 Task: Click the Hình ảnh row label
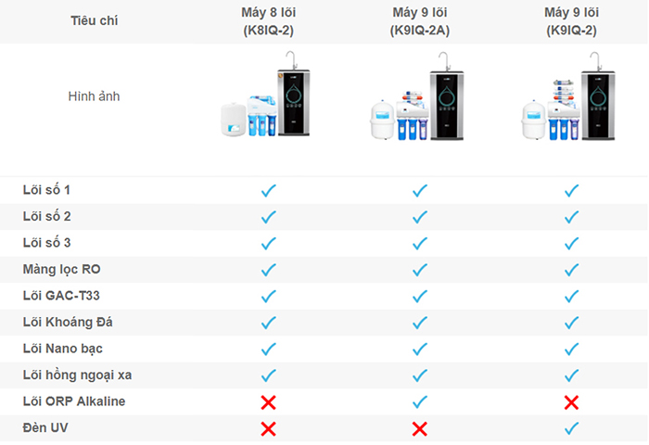(94, 96)
